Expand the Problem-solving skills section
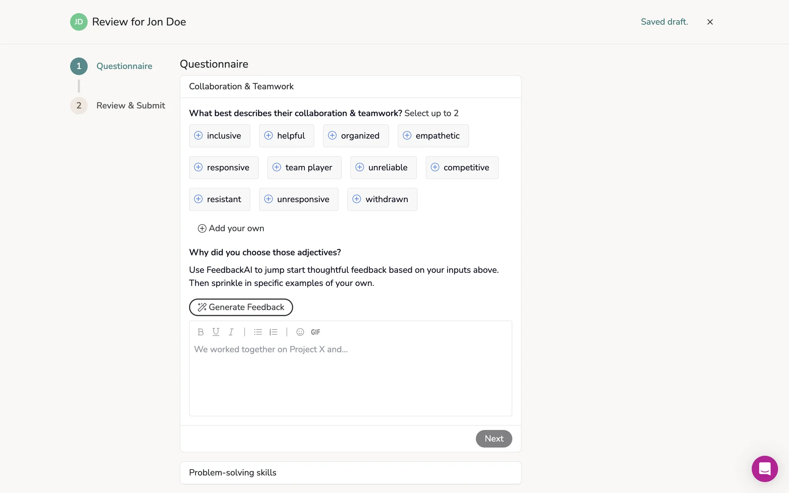 pyautogui.click(x=350, y=472)
